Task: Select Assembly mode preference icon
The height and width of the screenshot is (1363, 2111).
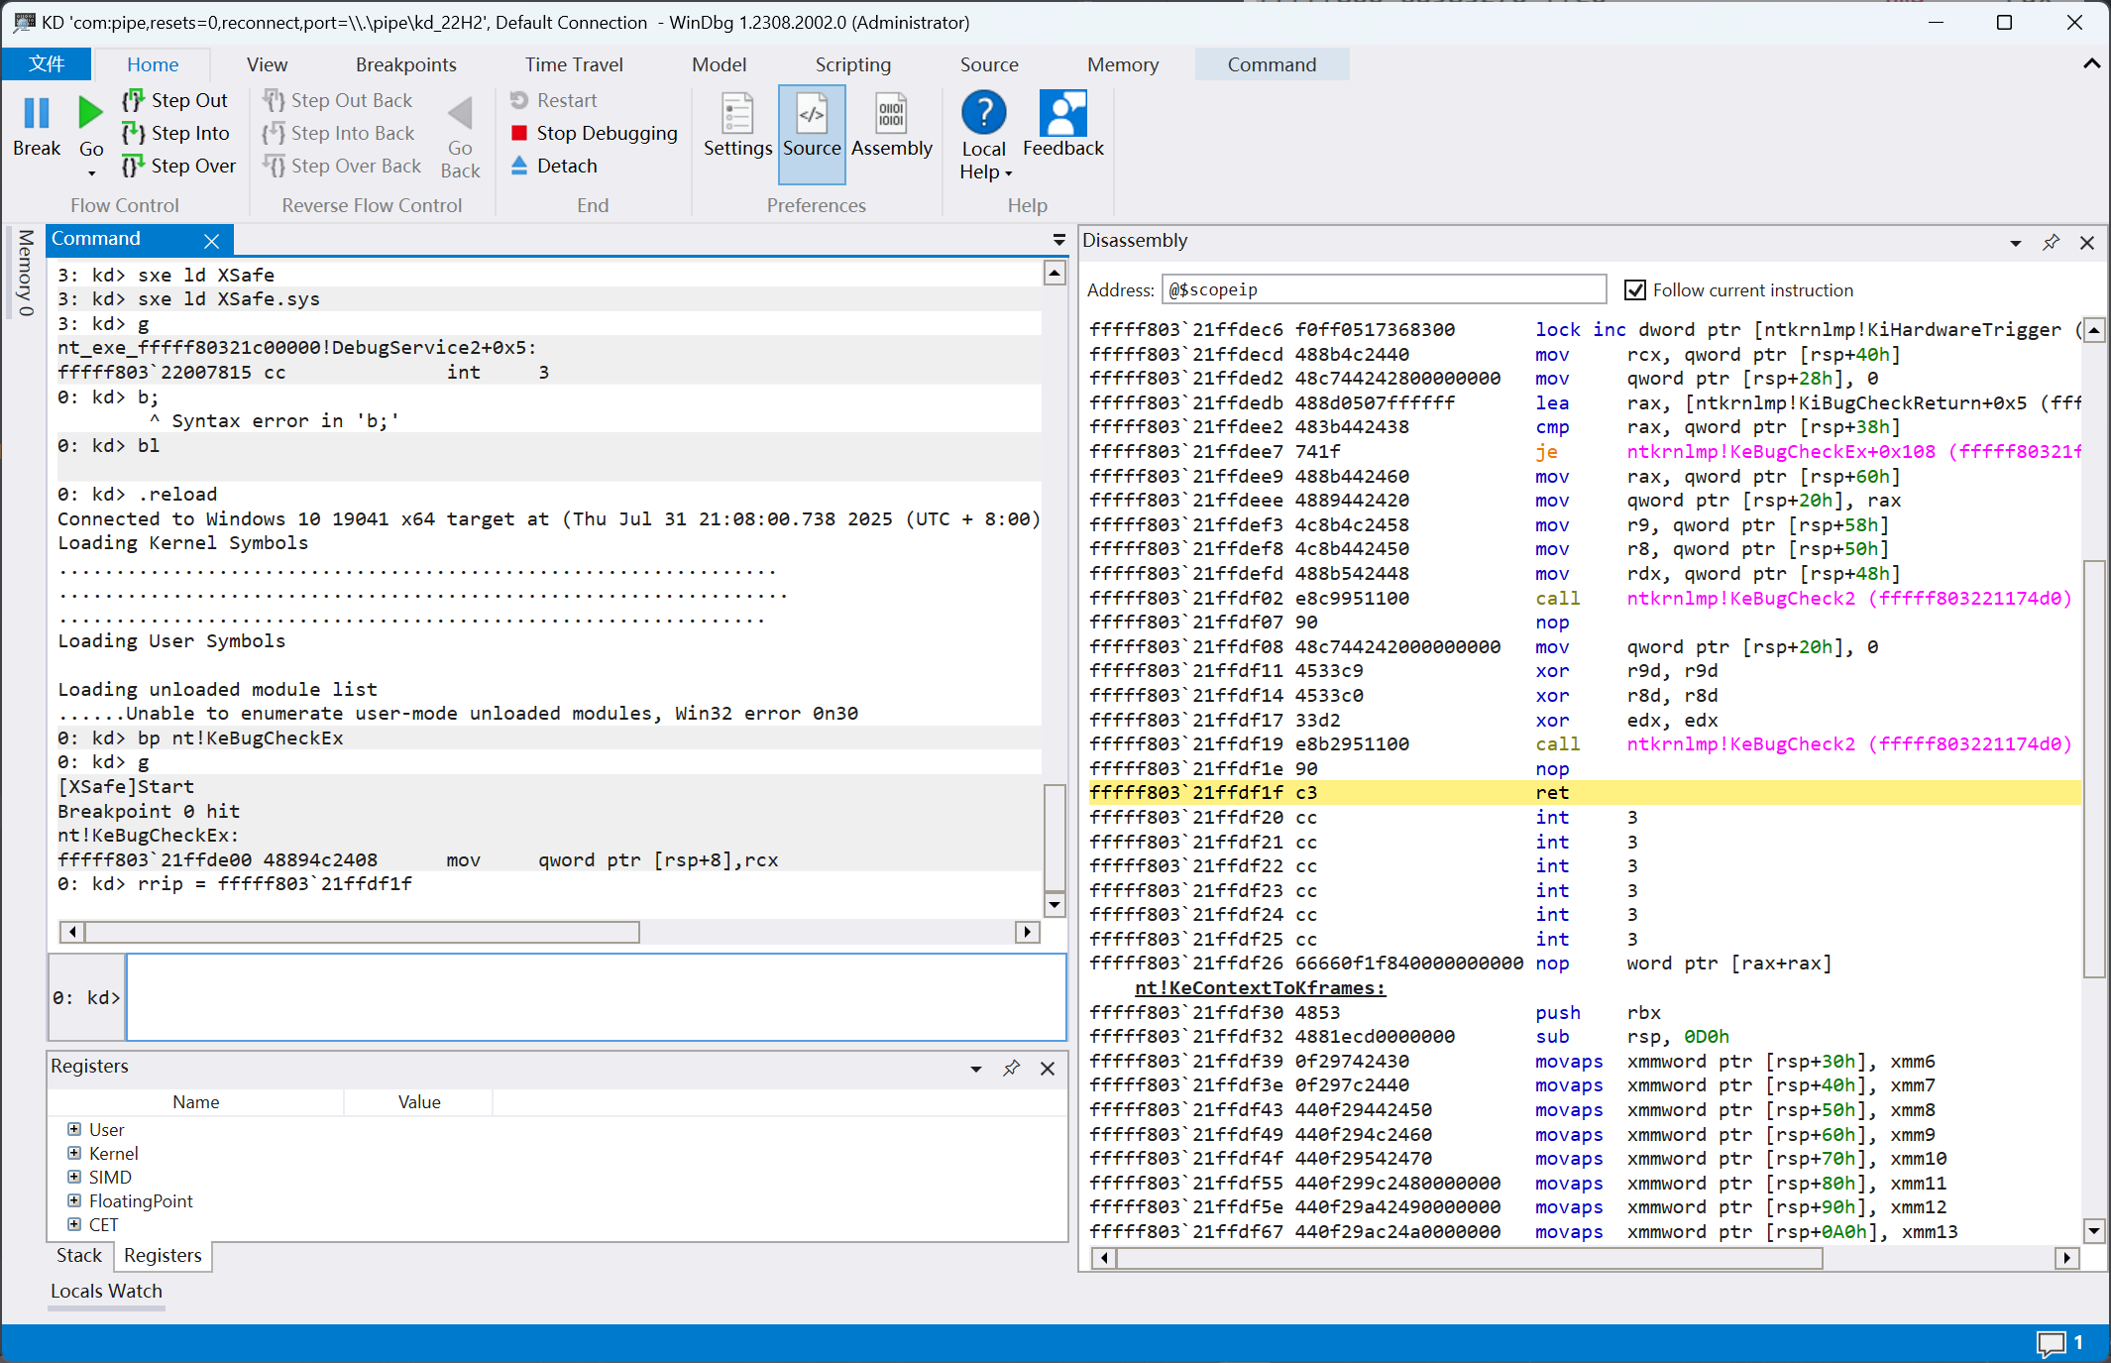Action: coord(891,113)
